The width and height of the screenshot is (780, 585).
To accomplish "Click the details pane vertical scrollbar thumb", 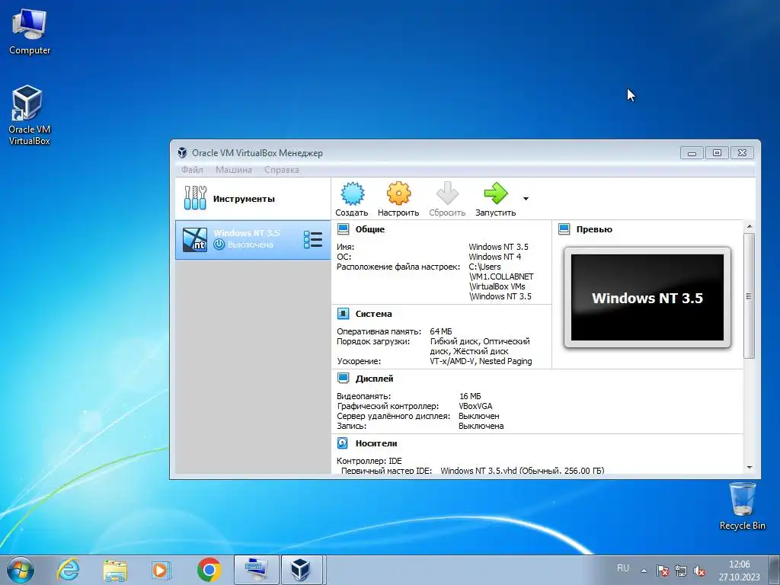I will tap(750, 296).
